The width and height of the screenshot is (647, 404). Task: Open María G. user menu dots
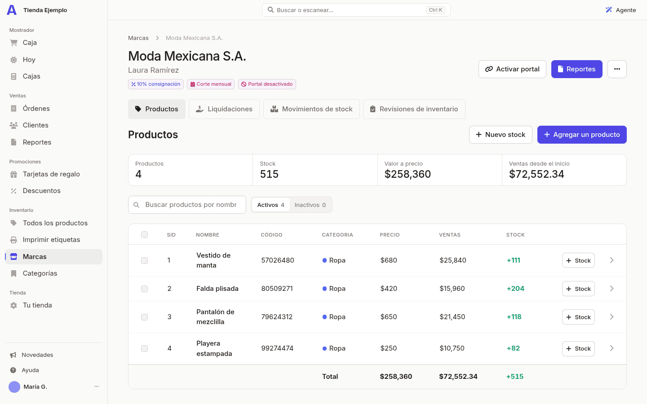click(x=97, y=386)
